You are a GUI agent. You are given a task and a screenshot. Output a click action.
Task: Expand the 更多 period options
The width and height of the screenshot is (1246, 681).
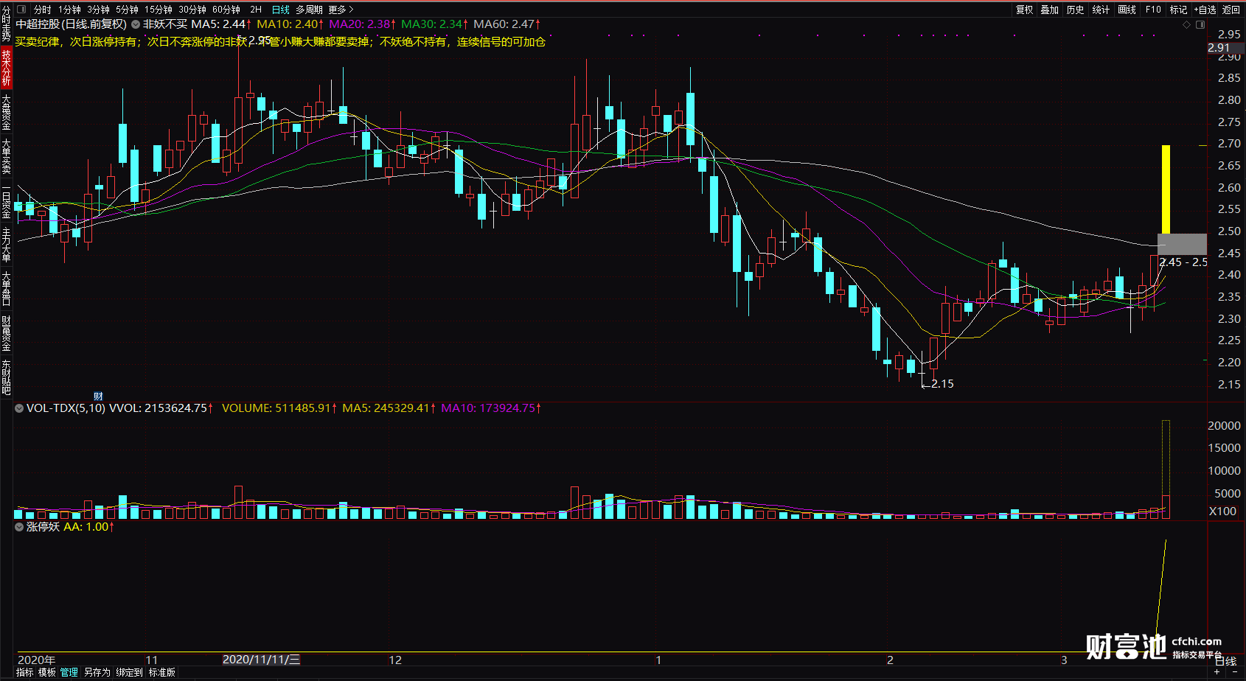[341, 10]
